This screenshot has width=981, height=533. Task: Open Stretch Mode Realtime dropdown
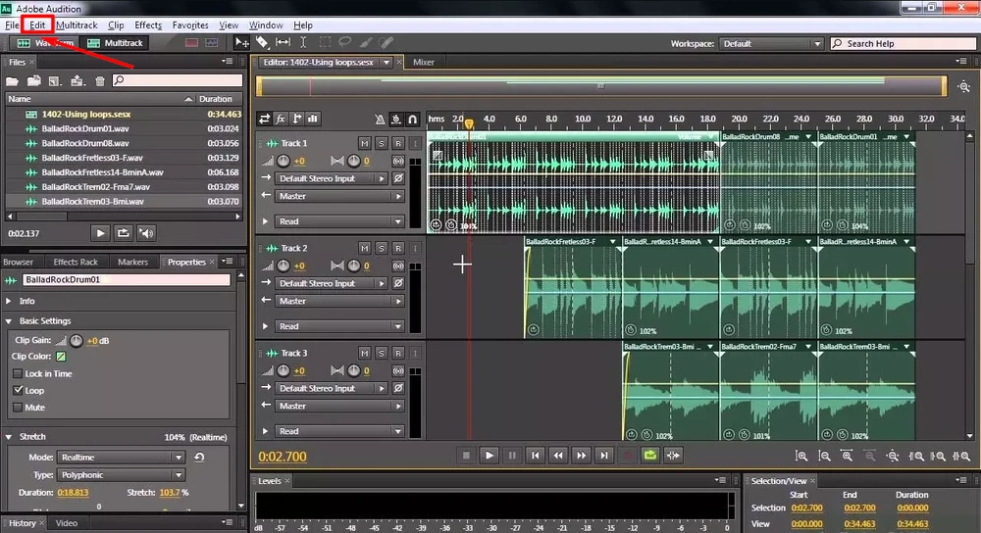click(x=121, y=458)
